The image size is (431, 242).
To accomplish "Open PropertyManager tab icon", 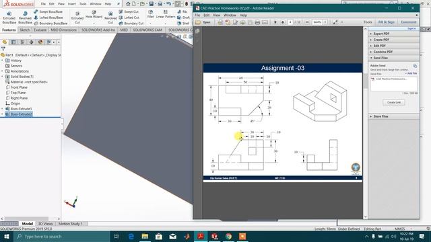I will point(13,42).
